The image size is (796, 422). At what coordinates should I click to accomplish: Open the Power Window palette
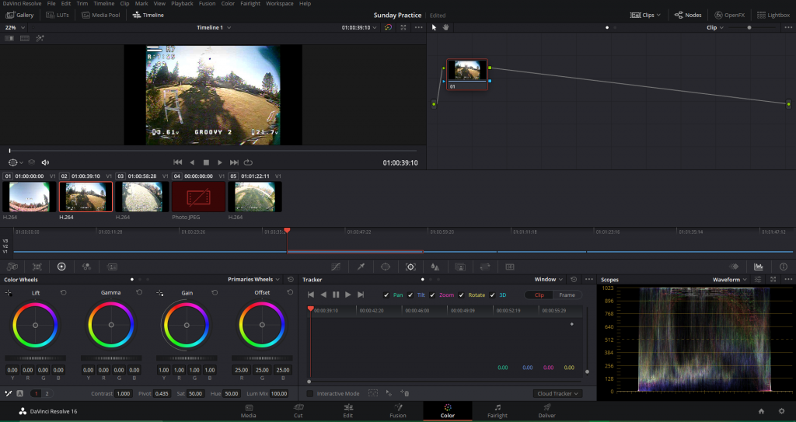[x=386, y=267]
